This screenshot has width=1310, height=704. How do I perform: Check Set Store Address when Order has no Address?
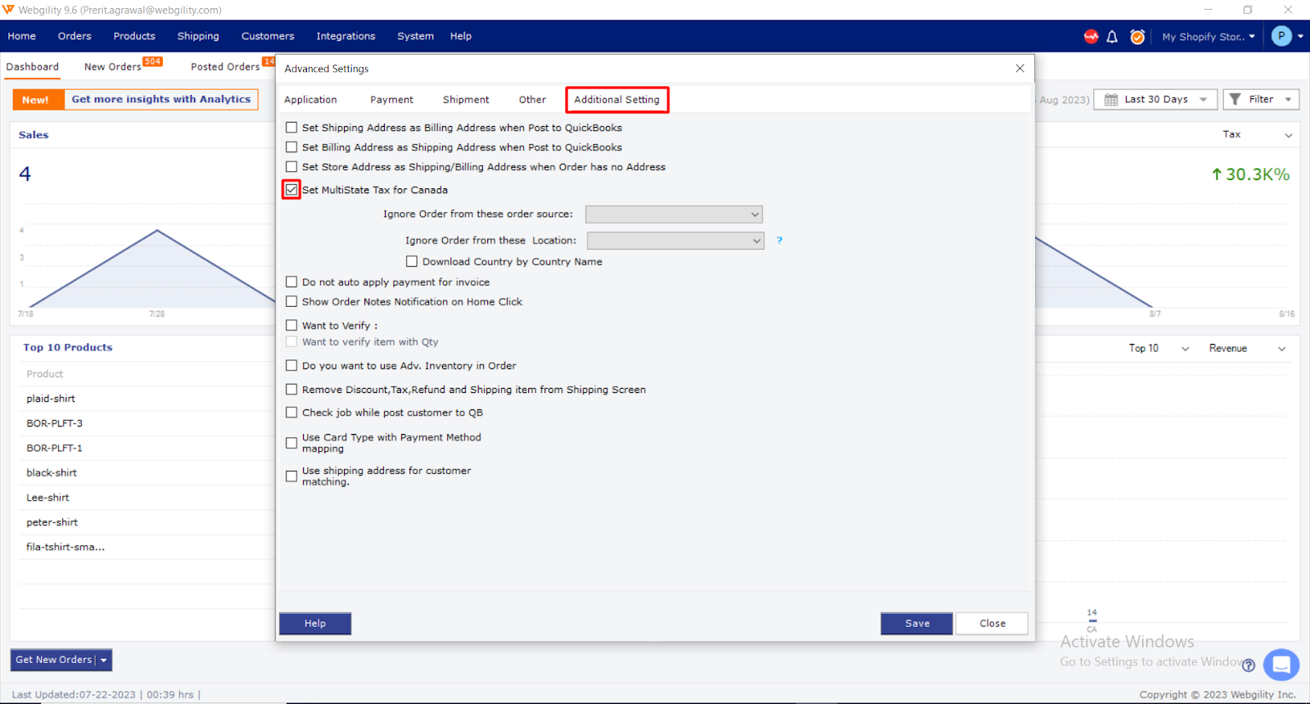(x=291, y=167)
